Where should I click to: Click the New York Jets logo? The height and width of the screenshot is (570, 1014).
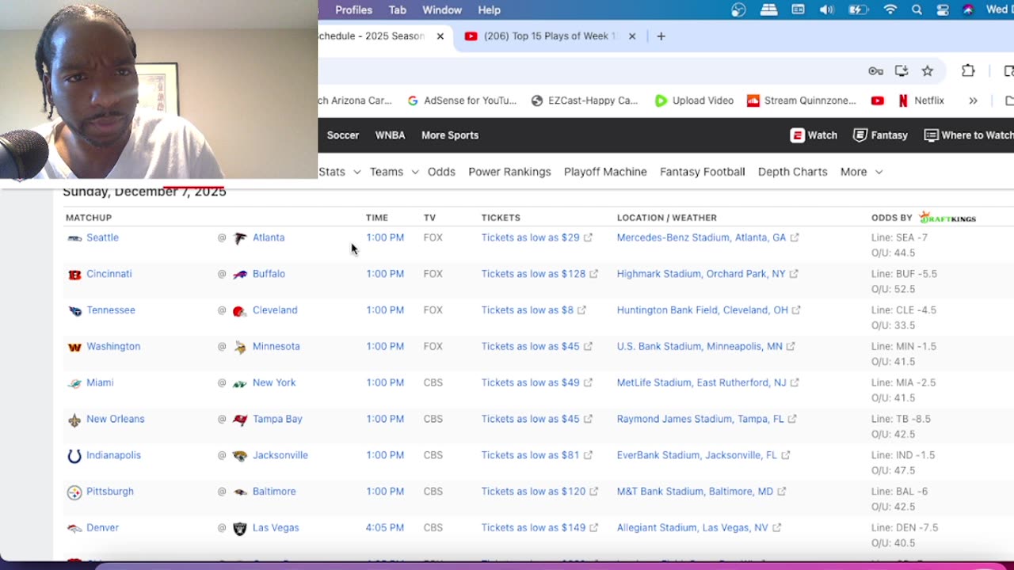[x=240, y=384]
